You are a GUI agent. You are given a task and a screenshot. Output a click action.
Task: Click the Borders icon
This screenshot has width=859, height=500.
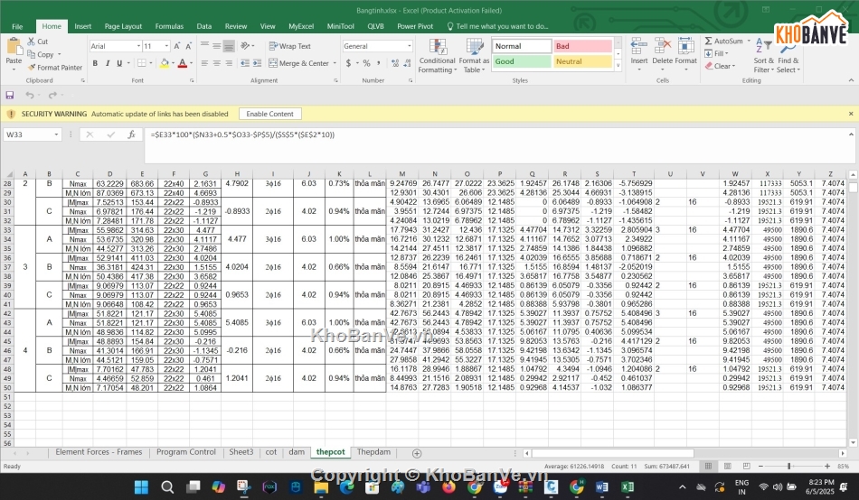[141, 63]
